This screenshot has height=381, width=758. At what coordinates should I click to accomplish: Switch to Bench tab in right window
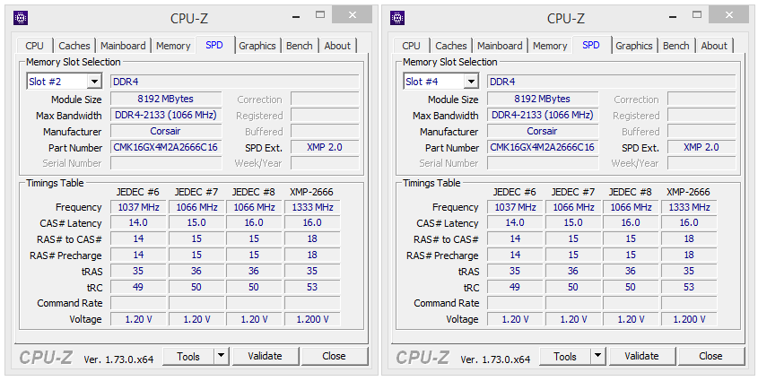tap(675, 46)
